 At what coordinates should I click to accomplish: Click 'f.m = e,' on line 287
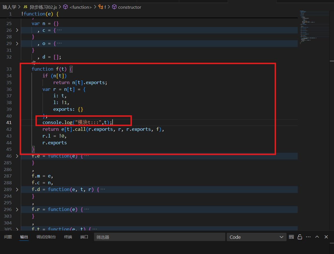42,176
